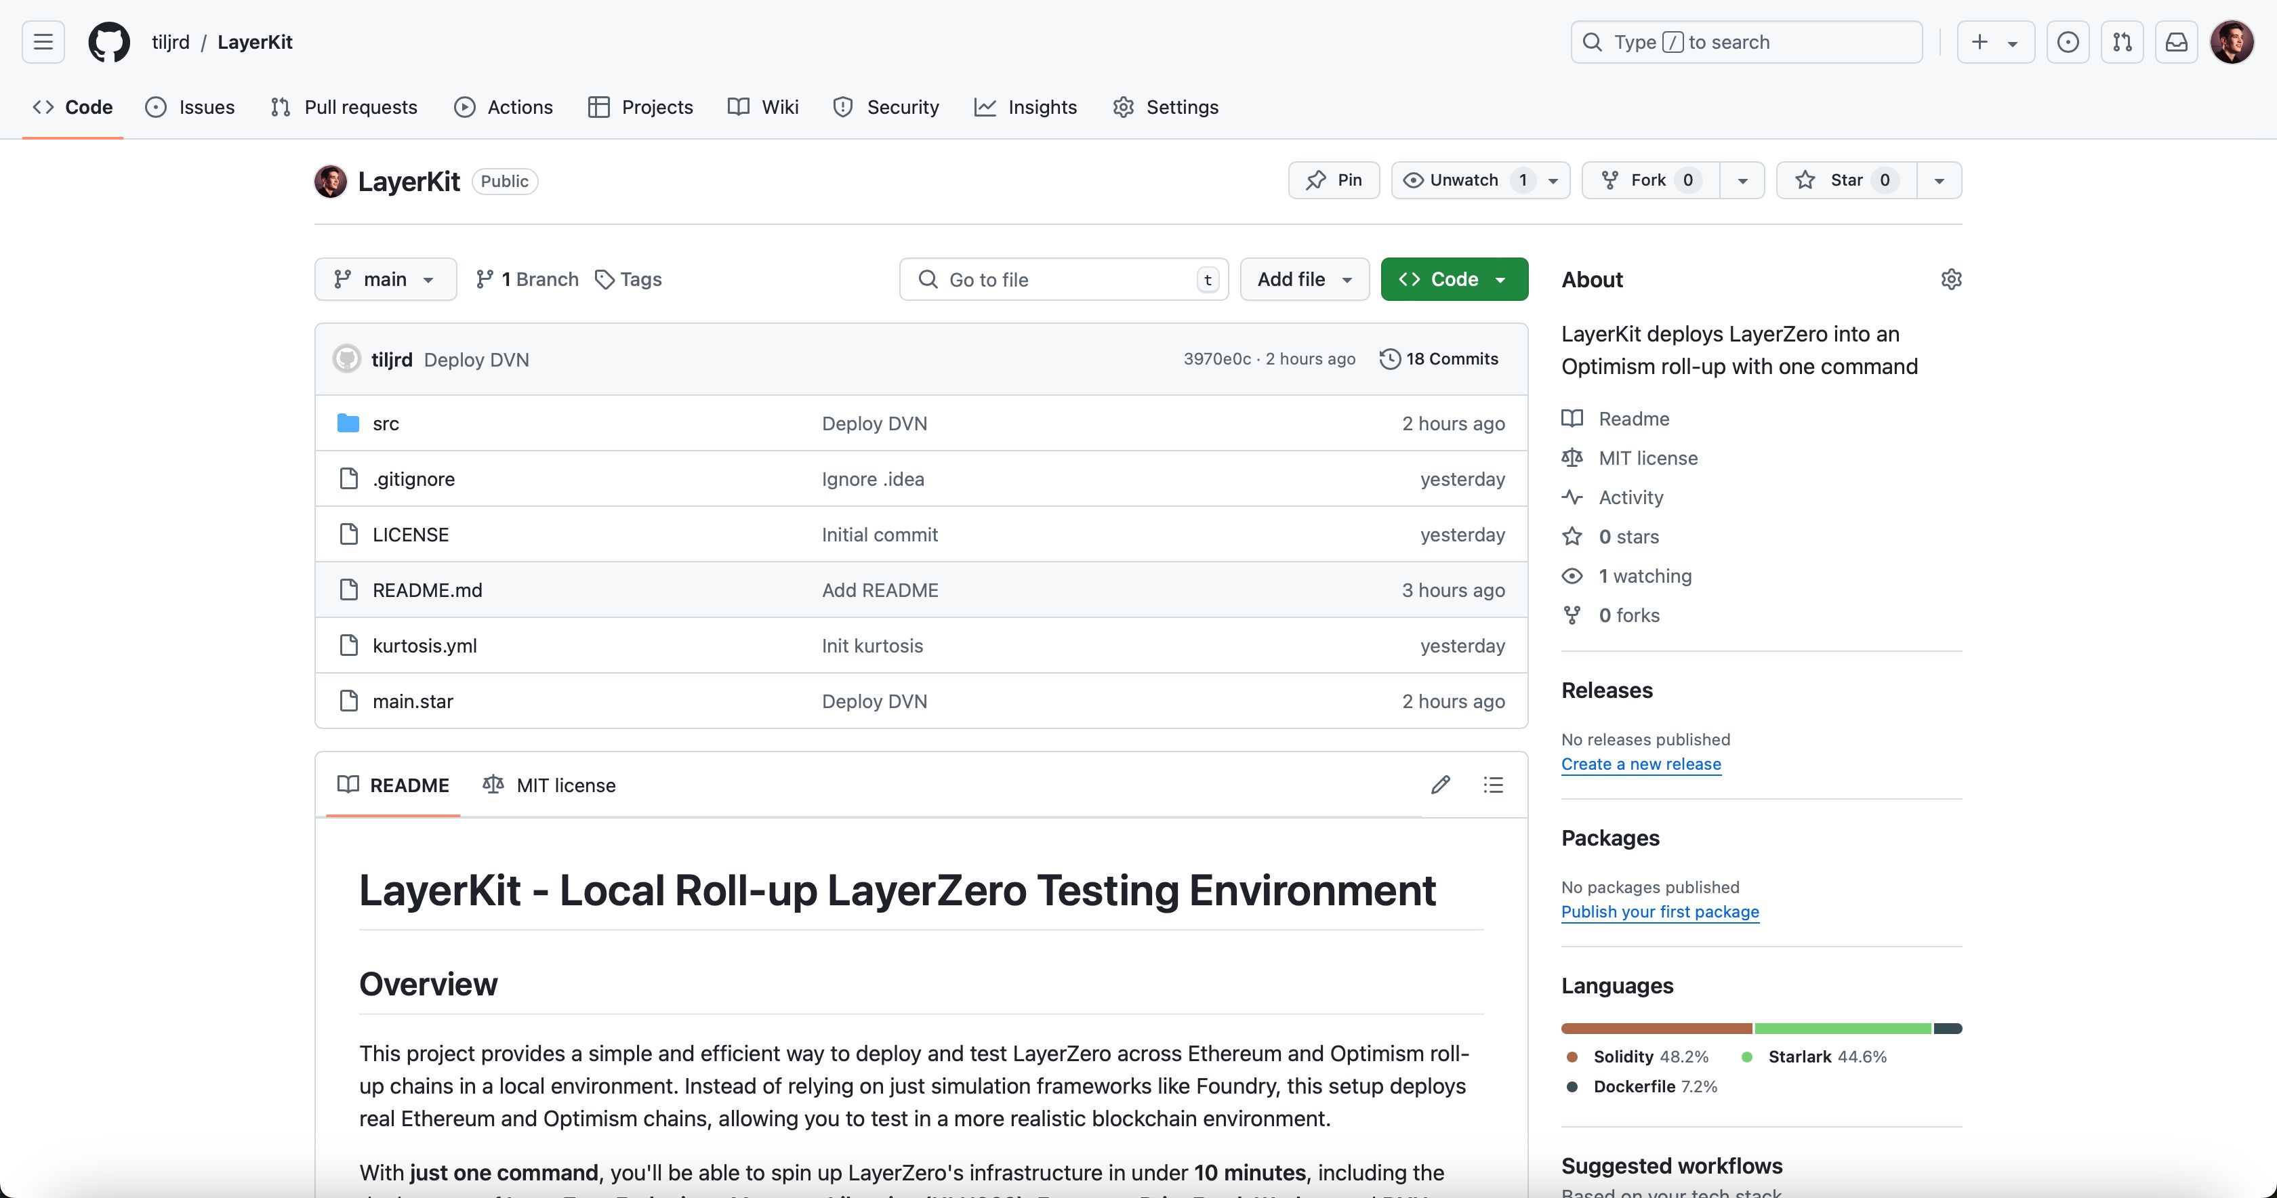Viewport: 2277px width, 1198px height.
Task: Click the Tags link
Action: click(x=628, y=279)
